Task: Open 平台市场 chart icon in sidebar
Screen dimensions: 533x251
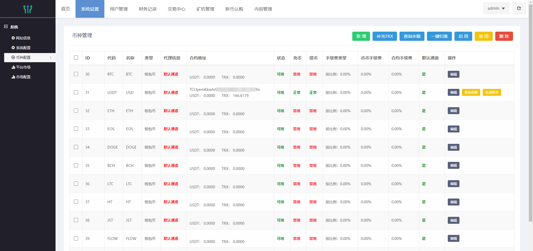Action: click(x=13, y=67)
